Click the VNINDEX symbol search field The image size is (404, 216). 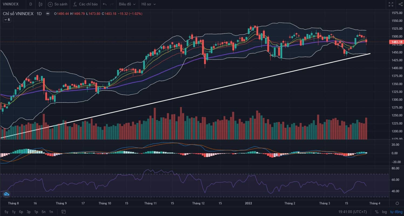[11, 4]
